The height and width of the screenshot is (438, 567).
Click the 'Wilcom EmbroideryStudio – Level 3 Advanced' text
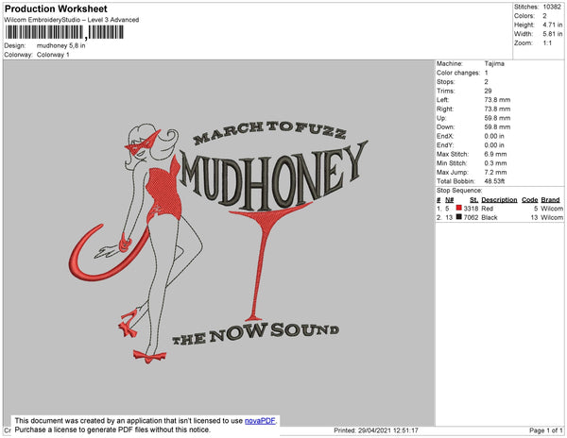click(x=72, y=20)
